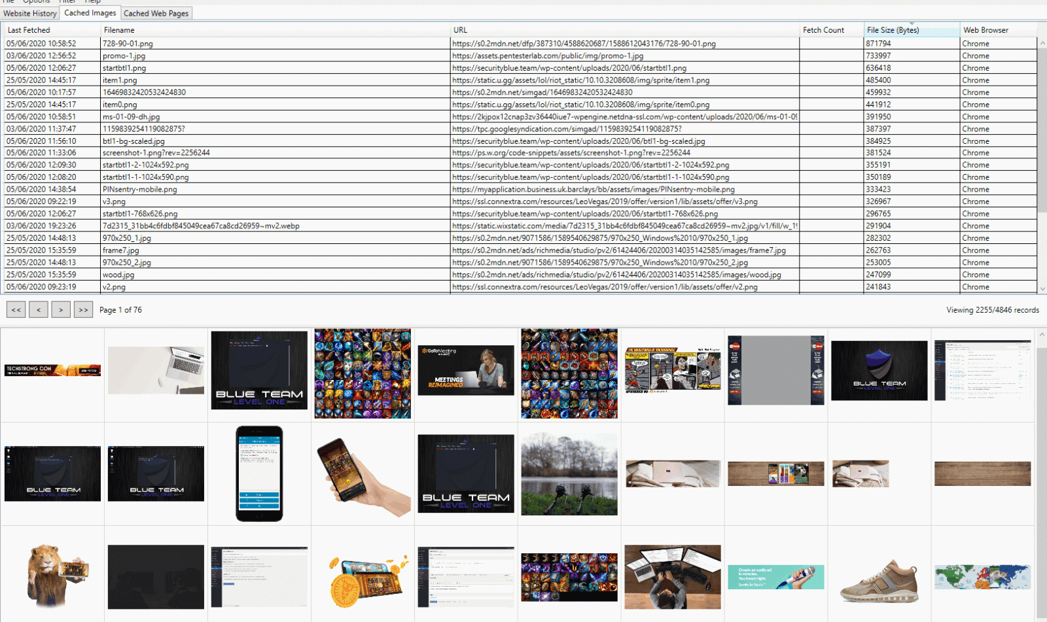Open the lion holding phone thumbnail

pos(56,576)
